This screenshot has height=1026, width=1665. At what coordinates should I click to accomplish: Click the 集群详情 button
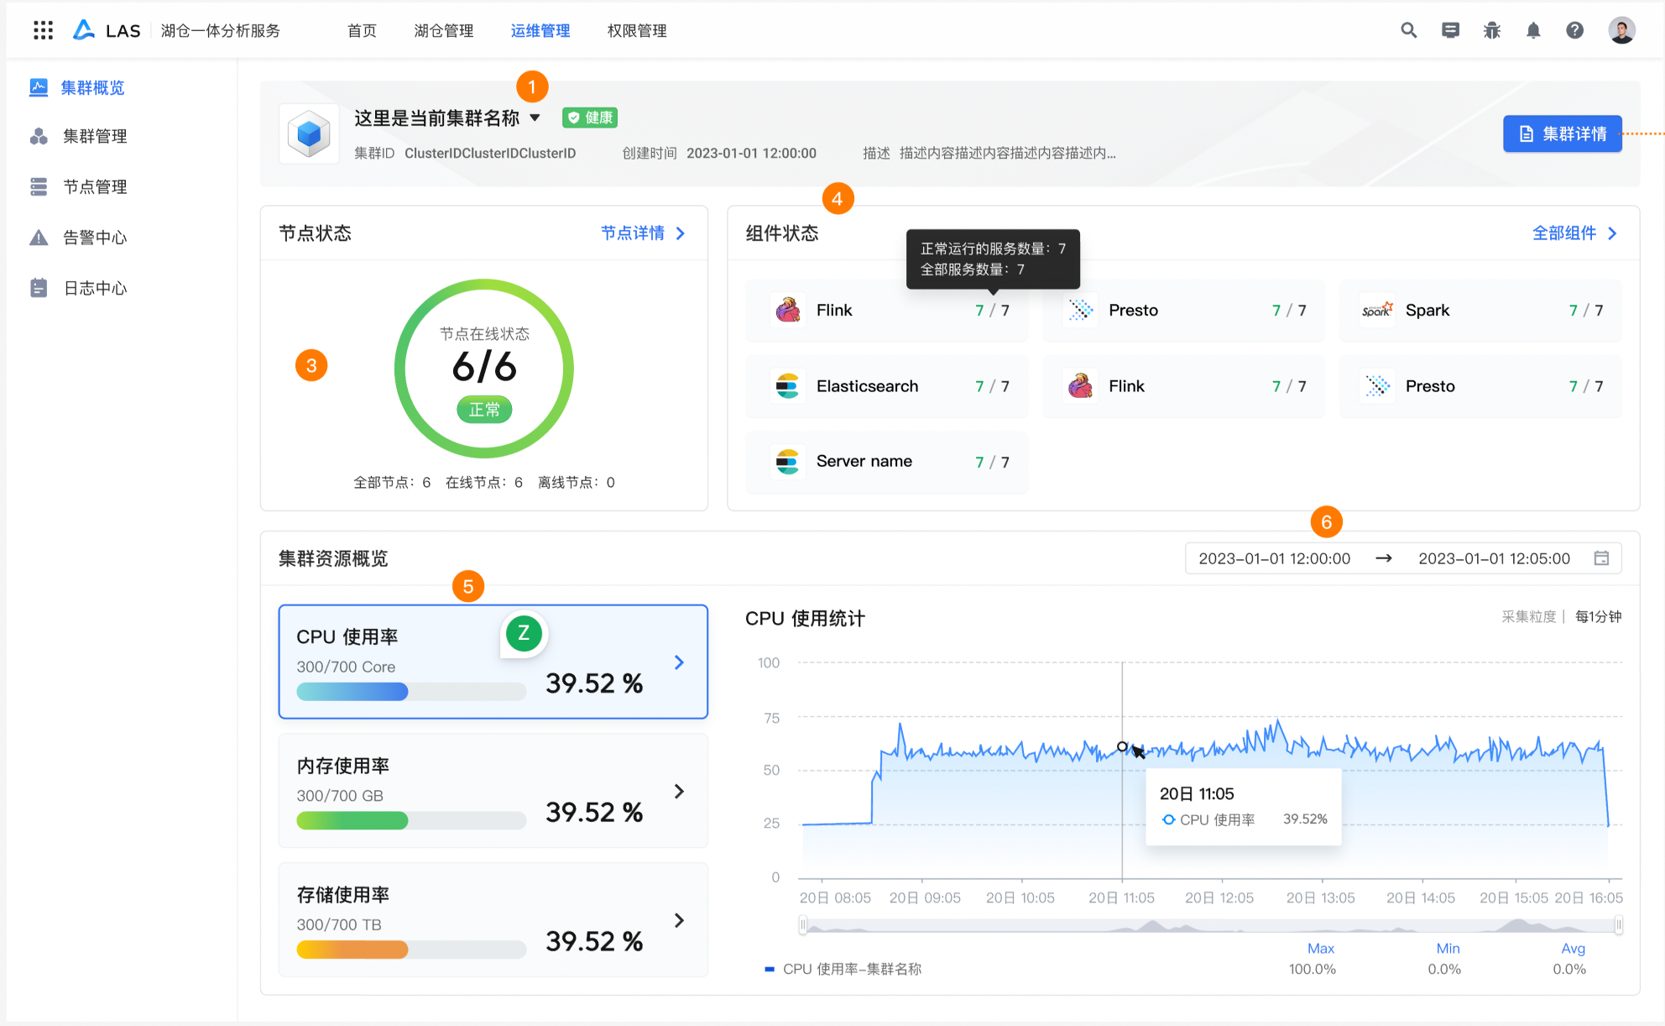click(x=1562, y=133)
